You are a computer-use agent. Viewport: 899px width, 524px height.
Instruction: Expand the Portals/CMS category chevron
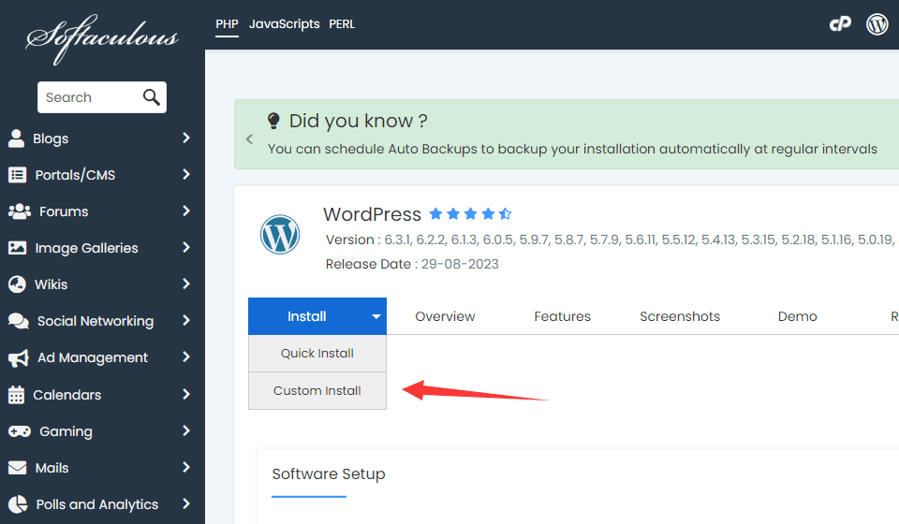[x=186, y=175]
